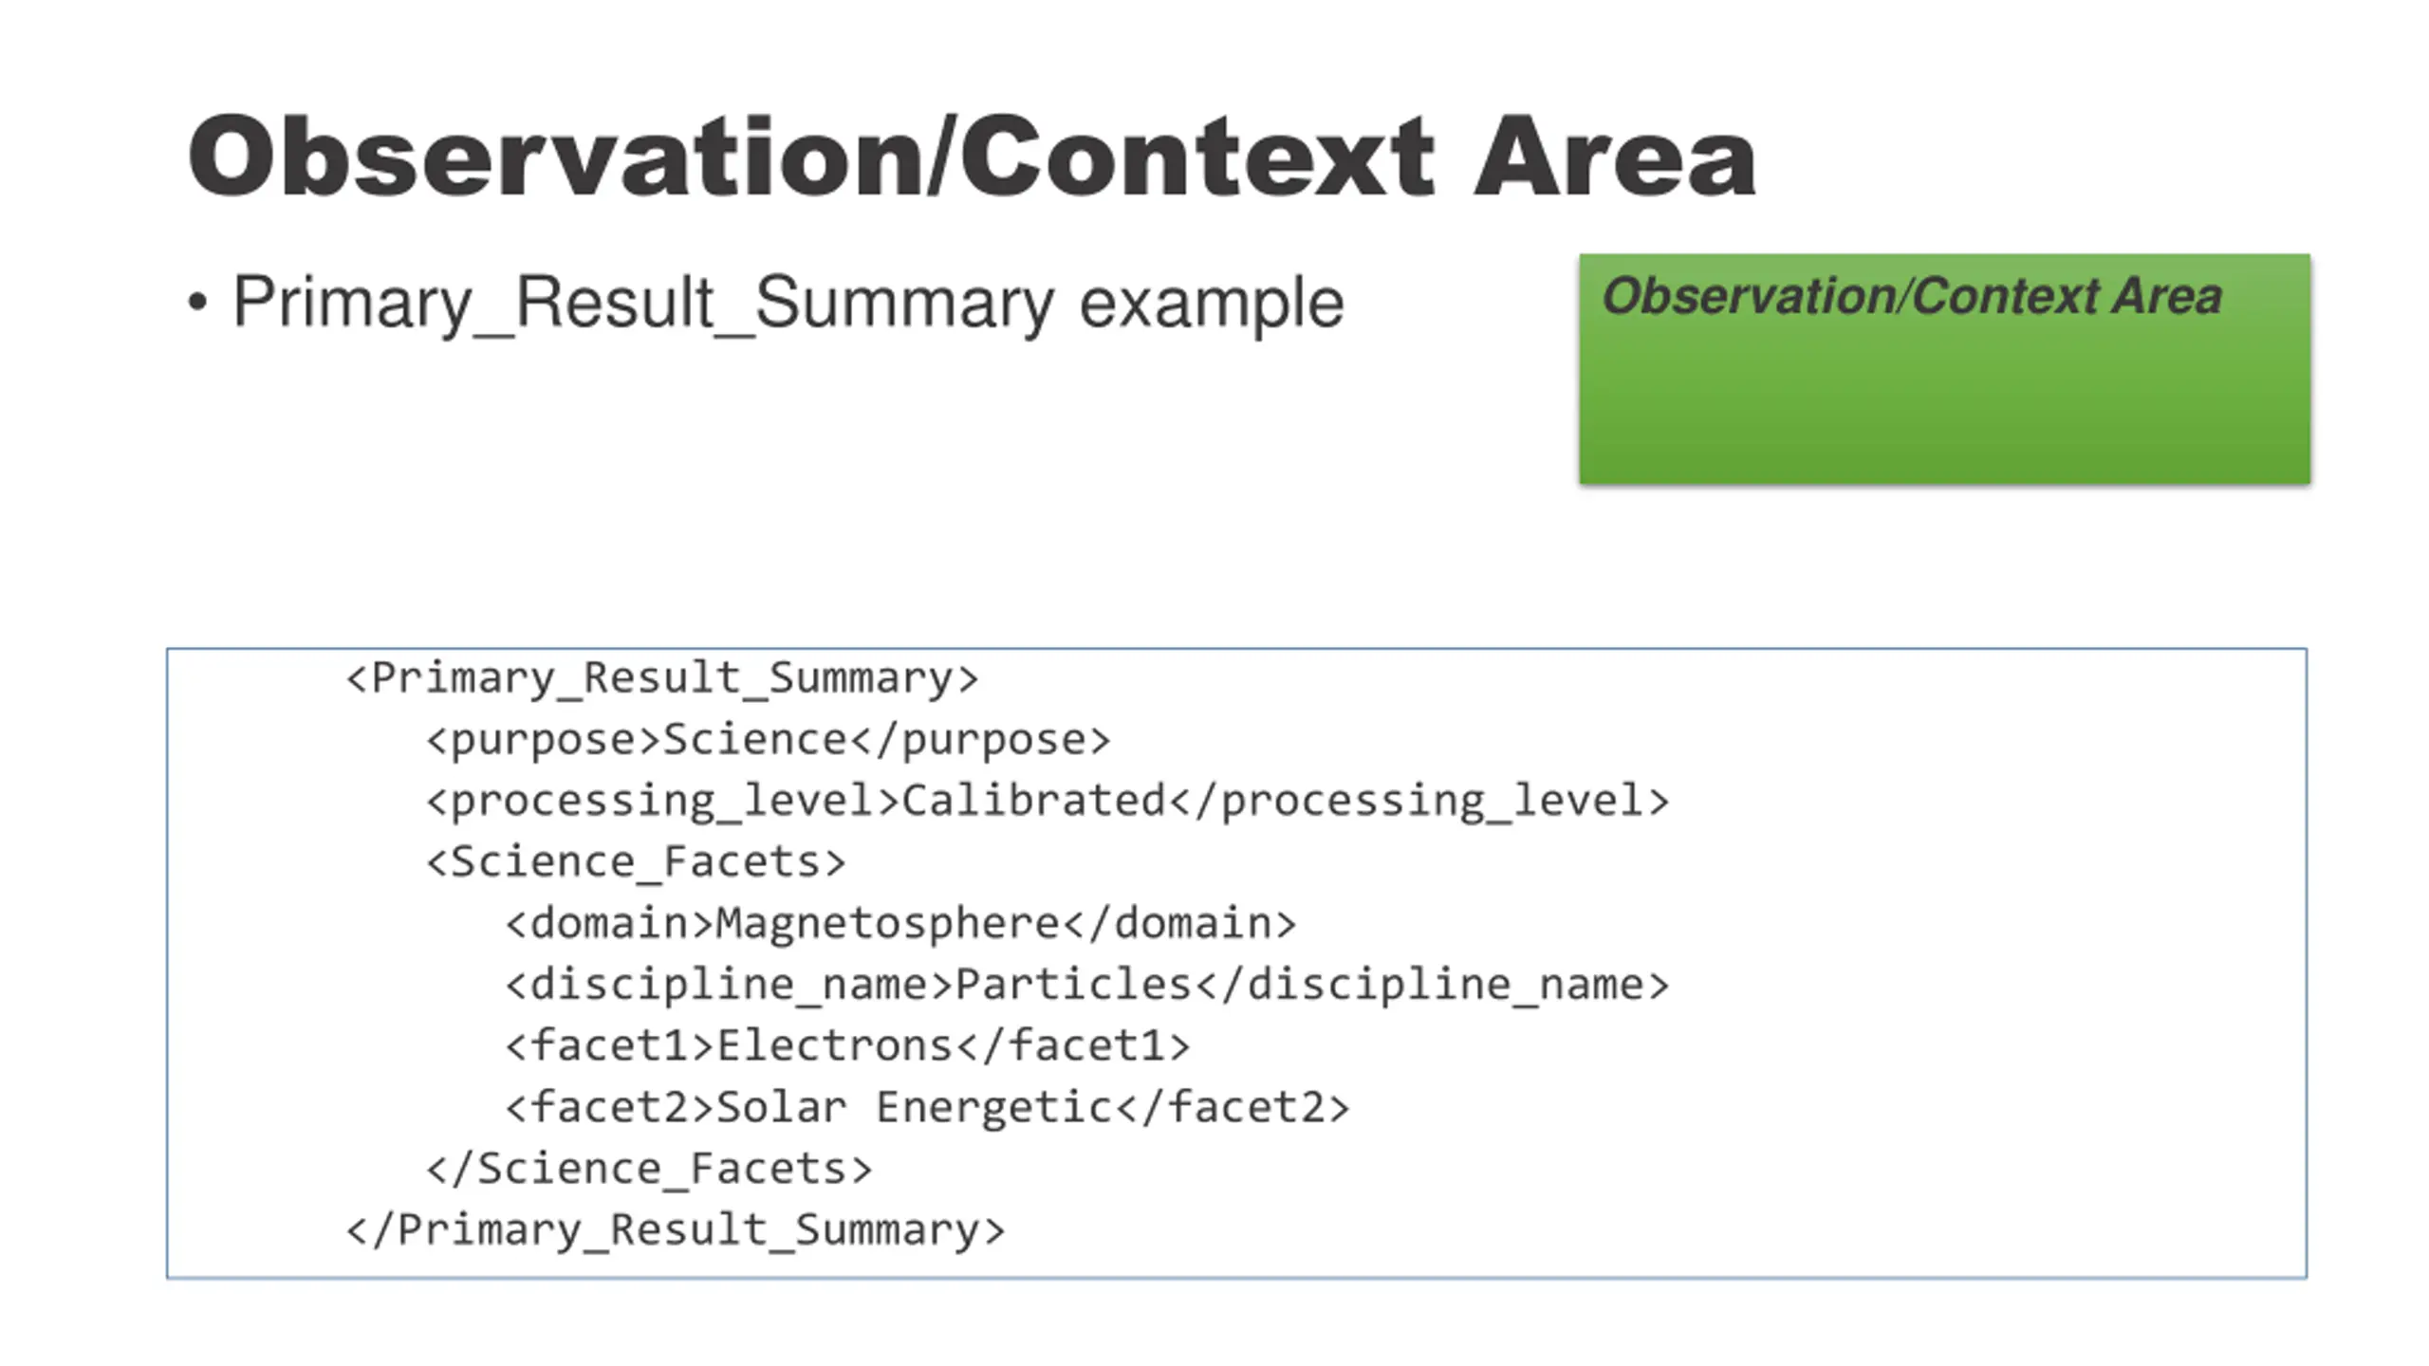Click the domain Magnetosphere line

pyautogui.click(x=901, y=924)
